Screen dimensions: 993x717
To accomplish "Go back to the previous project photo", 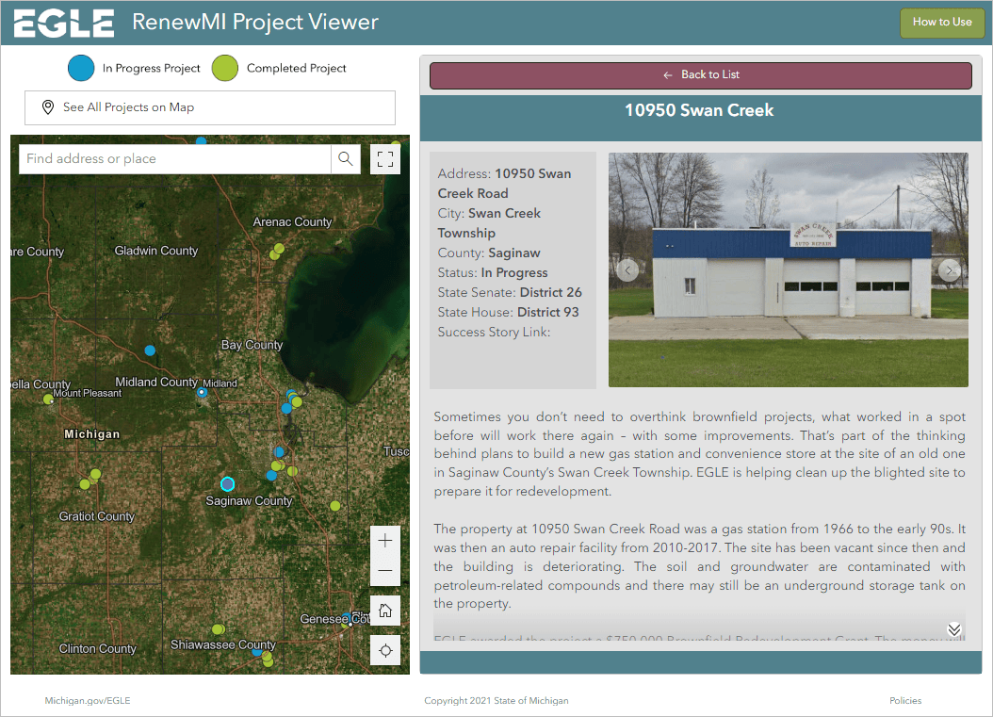I will point(627,269).
